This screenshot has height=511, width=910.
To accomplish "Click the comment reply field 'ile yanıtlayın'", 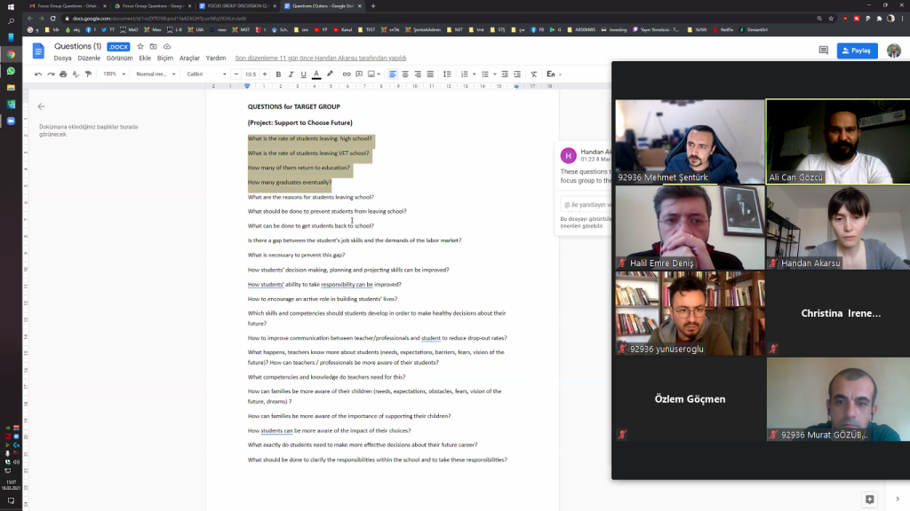I will pos(587,205).
